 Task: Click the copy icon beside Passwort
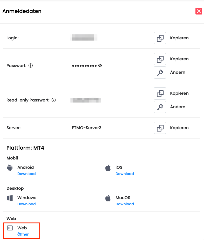(x=160, y=59)
